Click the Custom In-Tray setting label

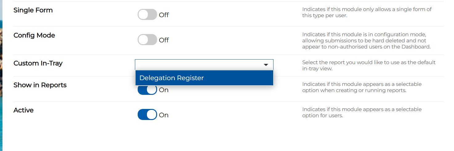(x=38, y=63)
